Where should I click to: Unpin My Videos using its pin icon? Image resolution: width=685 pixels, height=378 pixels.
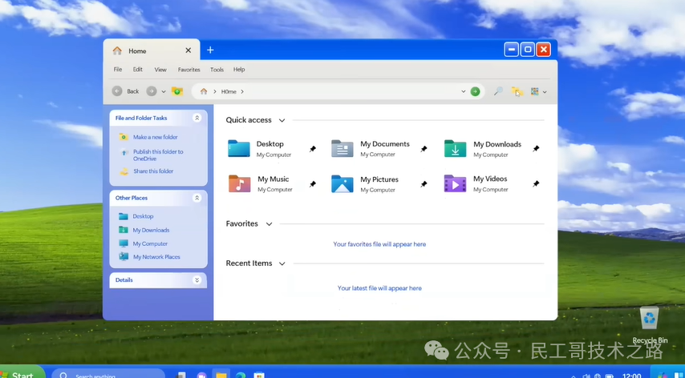[x=536, y=184]
